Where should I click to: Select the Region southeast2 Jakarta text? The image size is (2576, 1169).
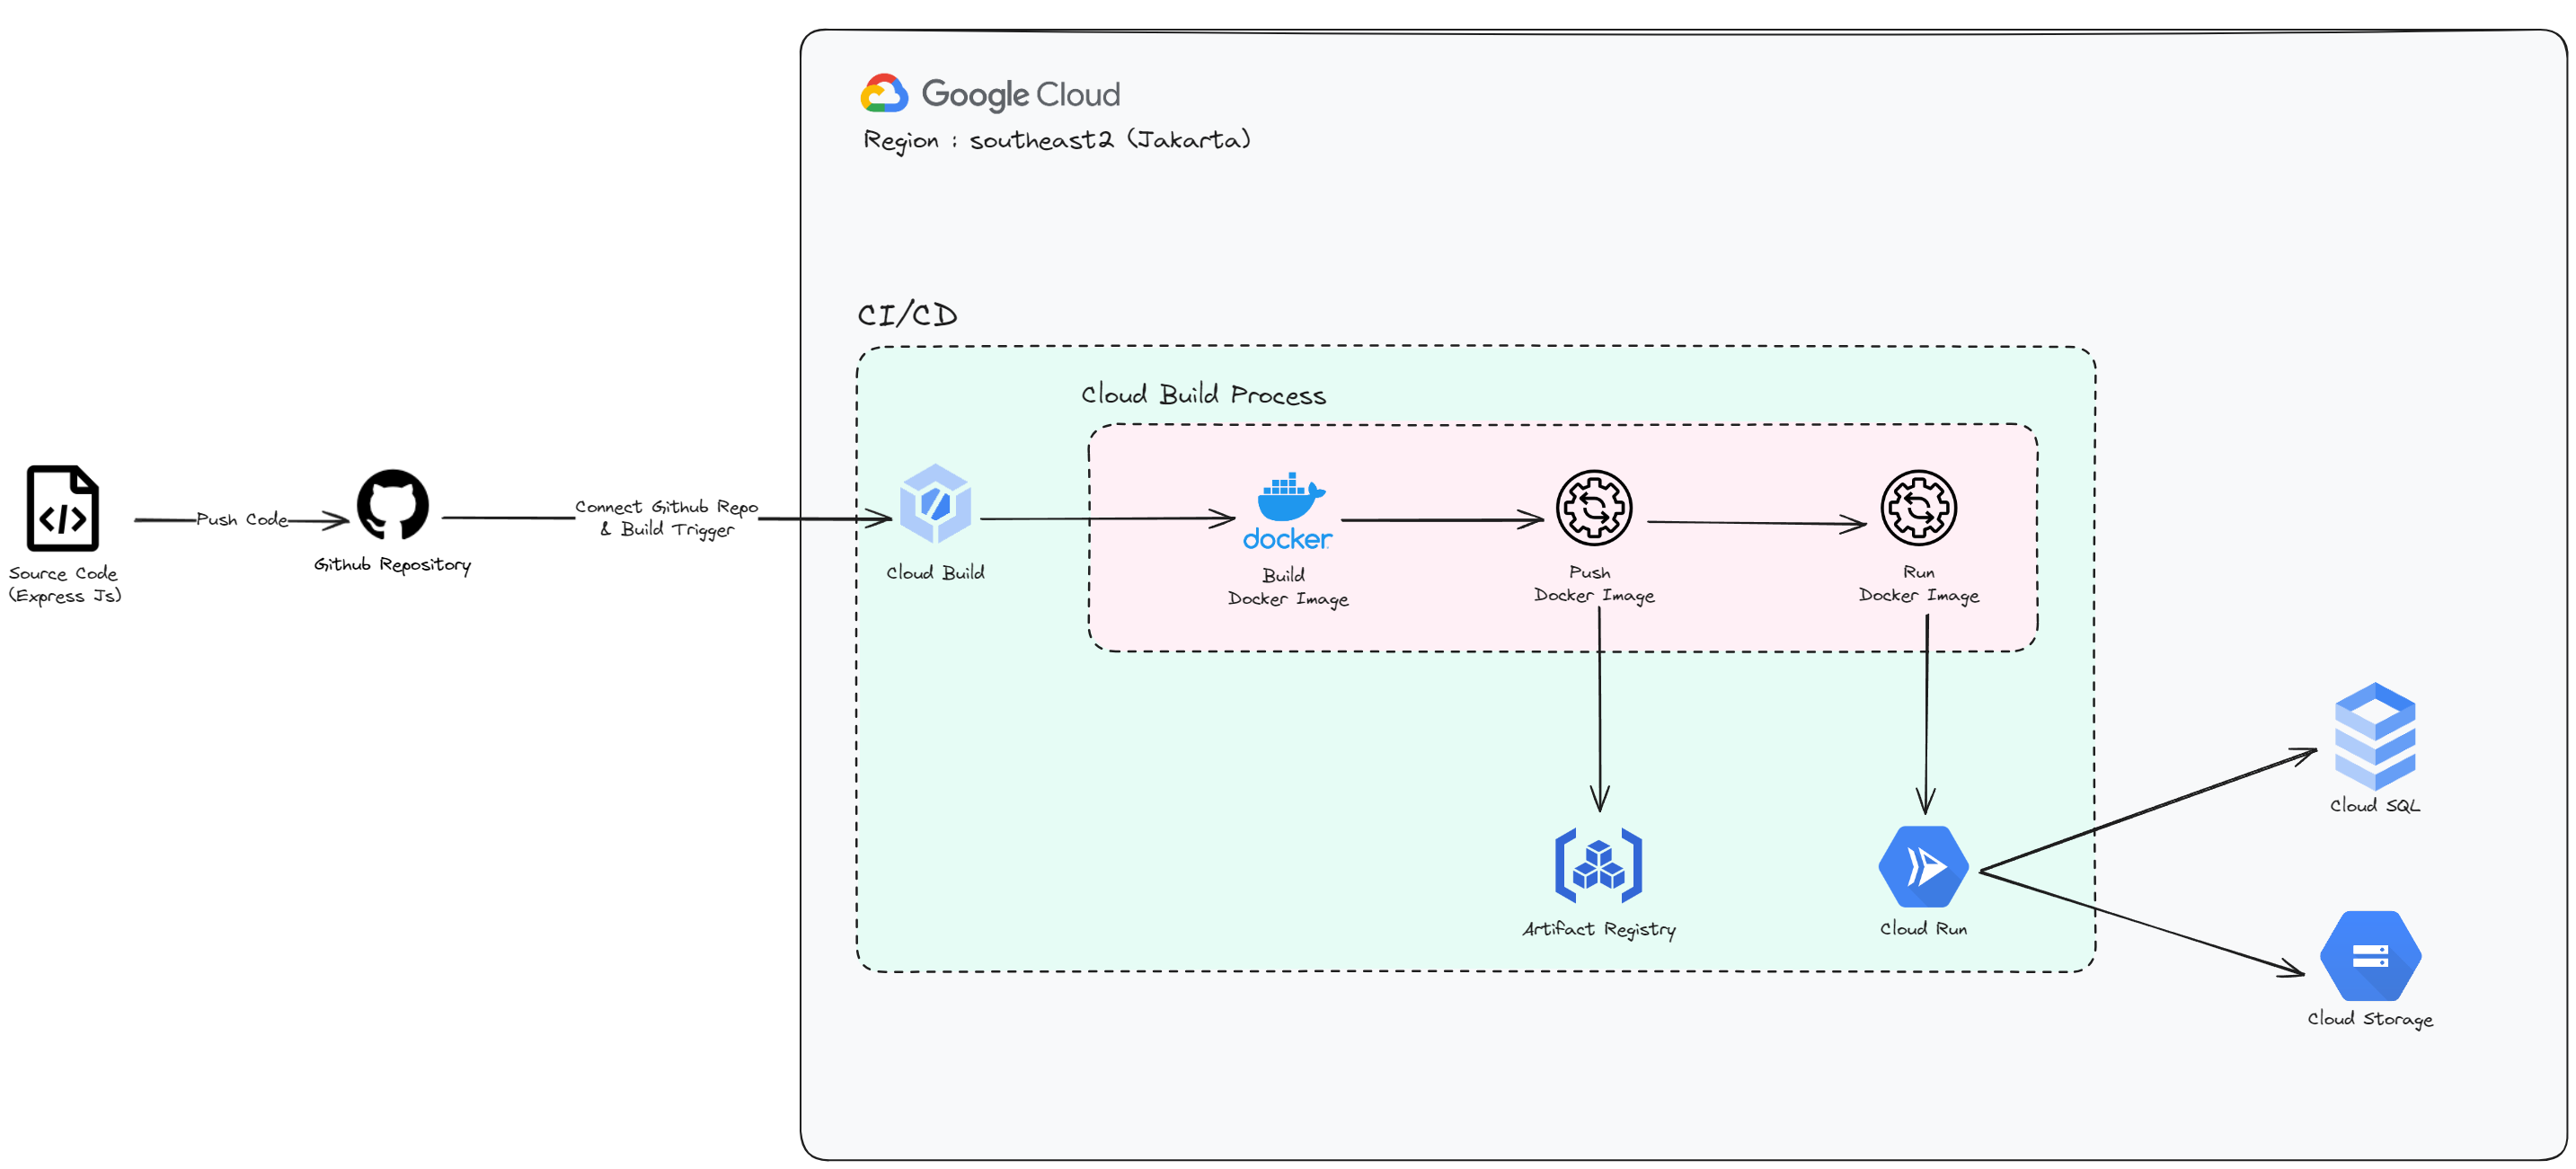click(1056, 140)
